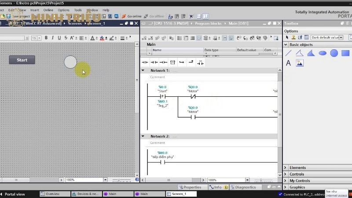Adjust the ladder editor zoom slider
This screenshot has height=198, width=352.
click(x=260, y=180)
